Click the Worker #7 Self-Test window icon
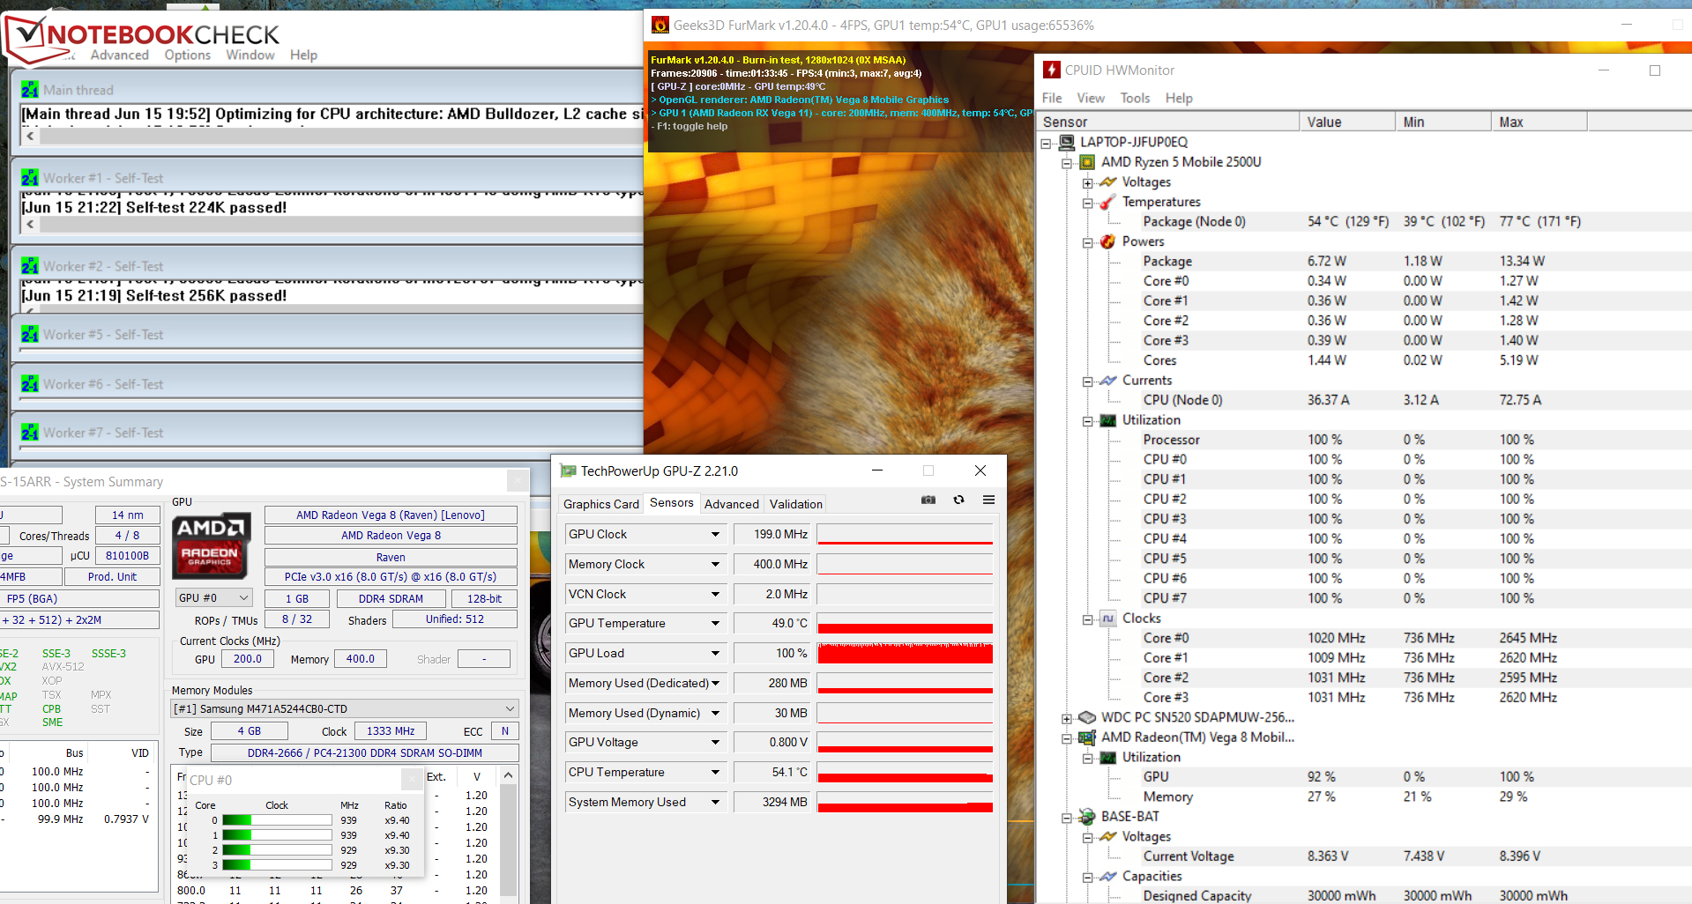The image size is (1692, 904). coord(30,433)
